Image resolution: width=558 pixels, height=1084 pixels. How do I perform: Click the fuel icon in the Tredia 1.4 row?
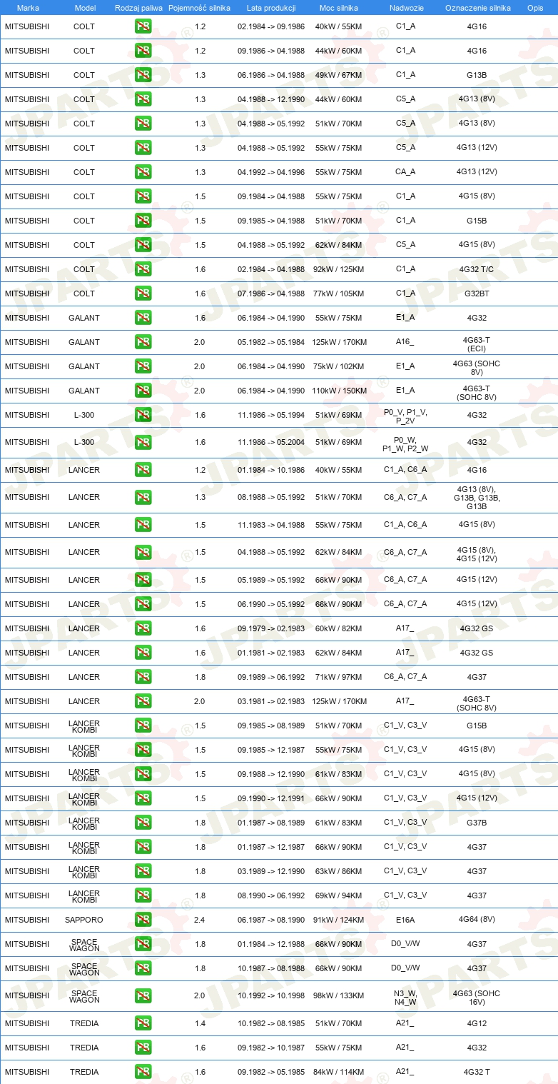143,1023
